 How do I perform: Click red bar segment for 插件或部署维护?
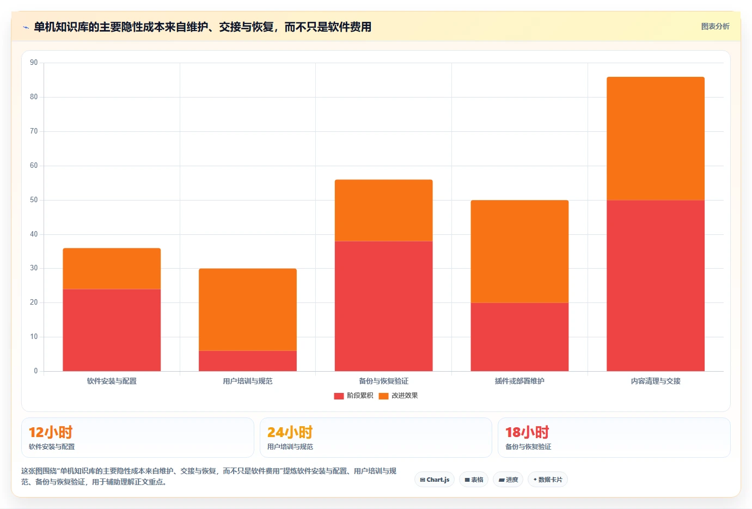click(519, 337)
